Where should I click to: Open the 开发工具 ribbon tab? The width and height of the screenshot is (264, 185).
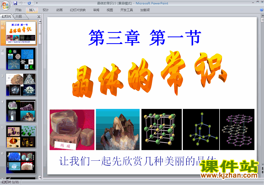(127, 10)
